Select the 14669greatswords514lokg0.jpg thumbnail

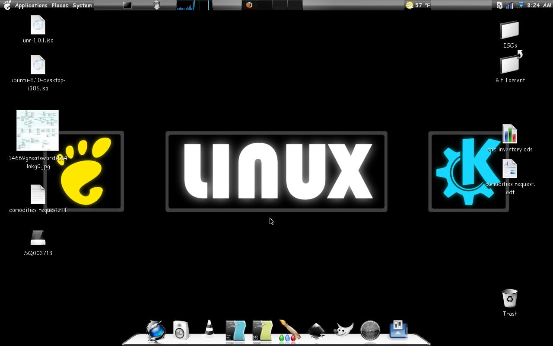click(x=38, y=130)
